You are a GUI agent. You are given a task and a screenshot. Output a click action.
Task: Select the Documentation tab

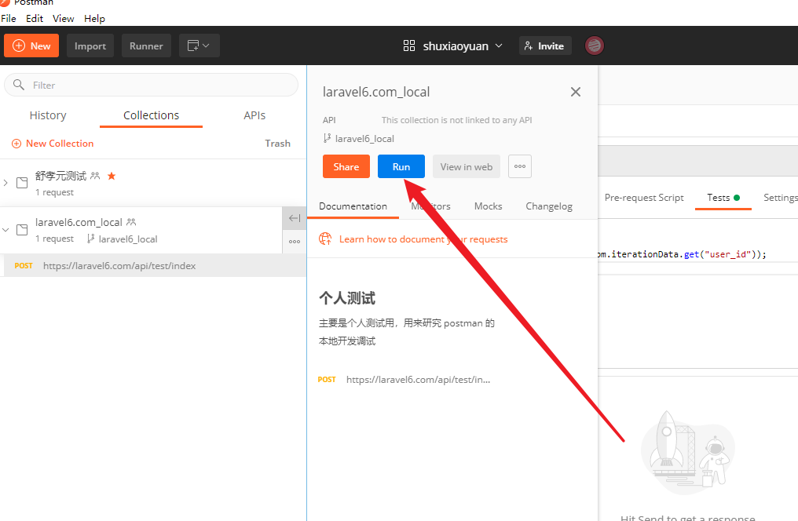click(x=353, y=206)
